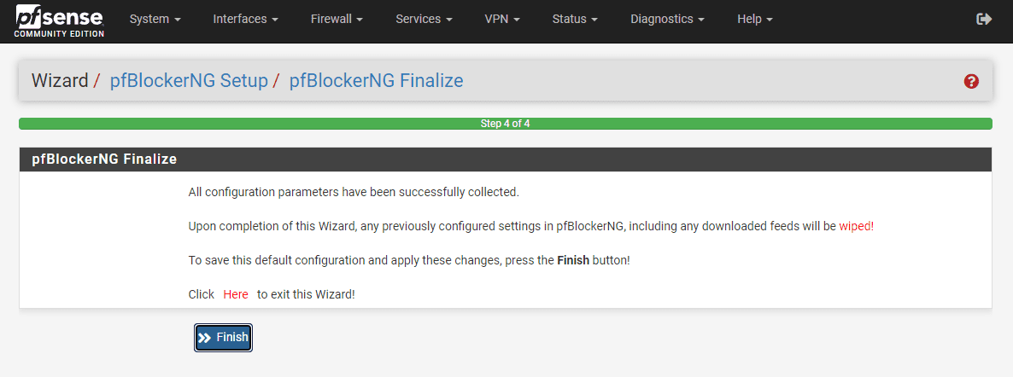The height and width of the screenshot is (377, 1013).
Task: Log out using the top-right arrow icon
Action: (984, 19)
